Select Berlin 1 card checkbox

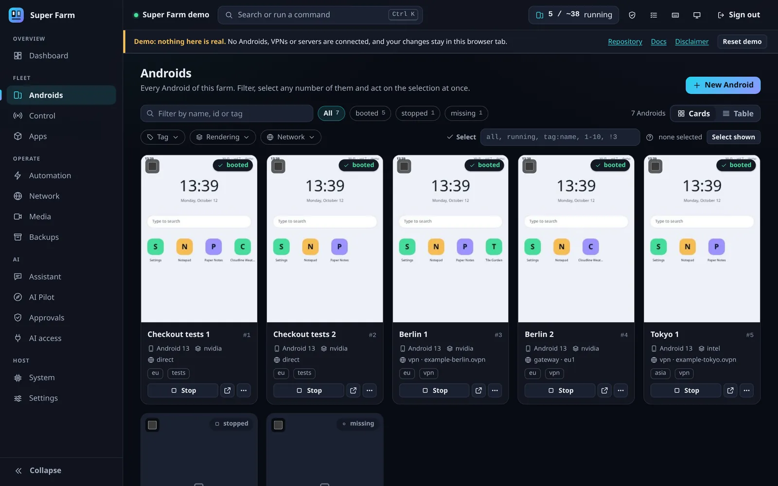[x=404, y=166]
